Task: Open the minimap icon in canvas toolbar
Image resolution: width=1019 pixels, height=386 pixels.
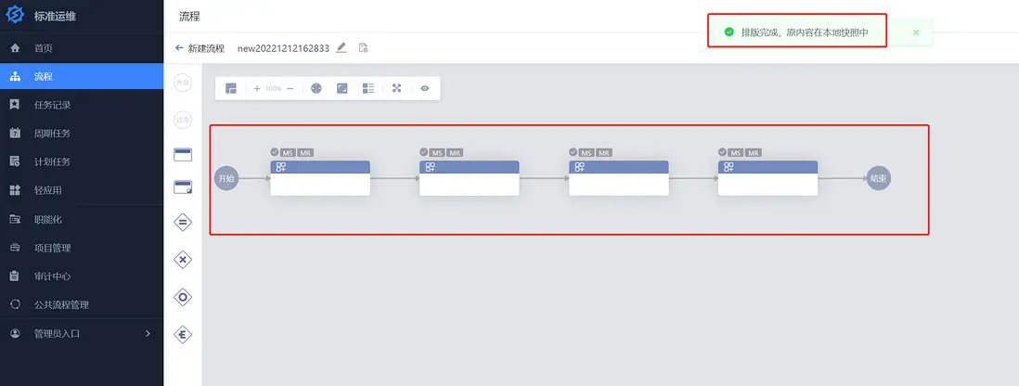Action: pos(231,88)
